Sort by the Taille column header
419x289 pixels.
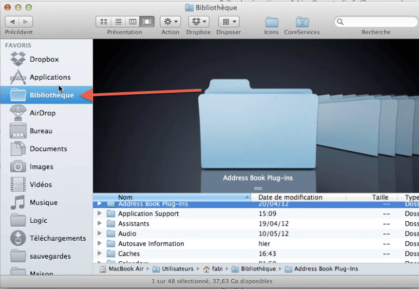tap(372, 197)
